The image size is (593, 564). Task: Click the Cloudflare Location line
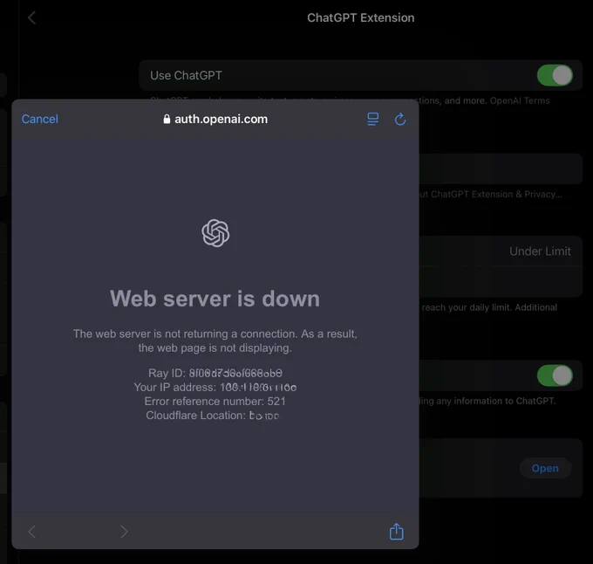213,416
